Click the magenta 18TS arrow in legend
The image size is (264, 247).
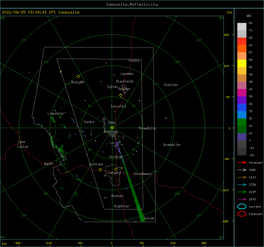(242, 199)
